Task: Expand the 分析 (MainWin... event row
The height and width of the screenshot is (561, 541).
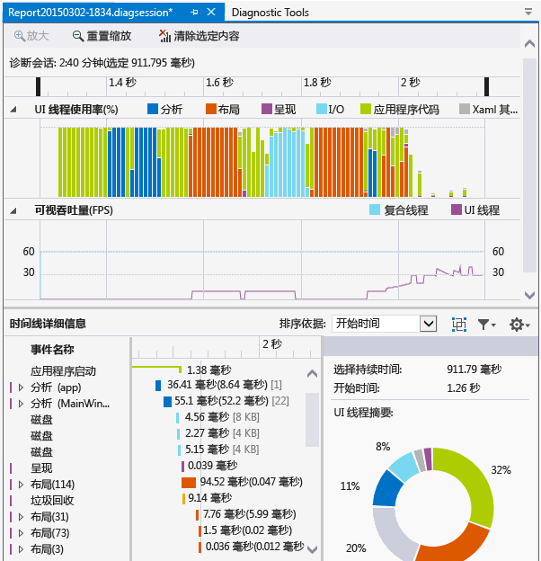Action: coord(21,404)
